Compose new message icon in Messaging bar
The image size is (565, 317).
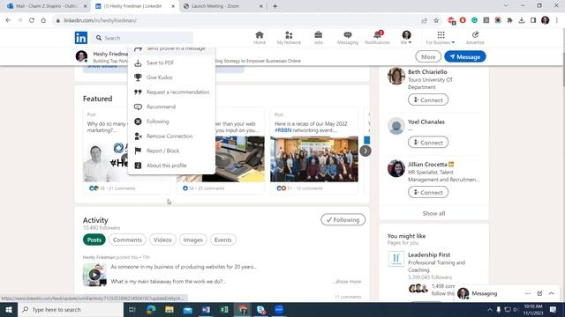point(539,293)
